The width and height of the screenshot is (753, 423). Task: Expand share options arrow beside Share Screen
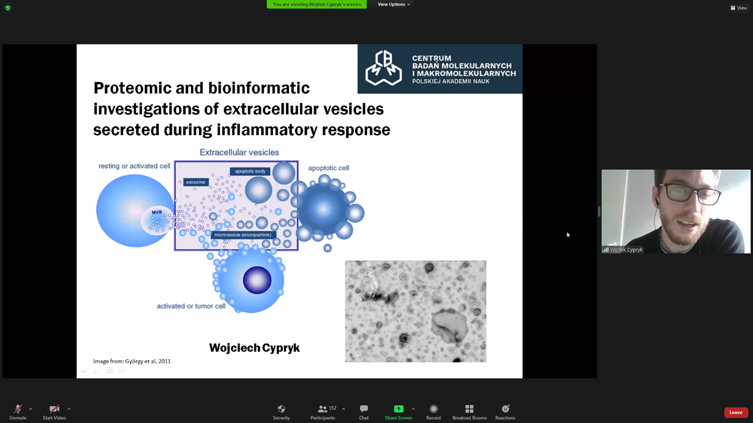413,409
